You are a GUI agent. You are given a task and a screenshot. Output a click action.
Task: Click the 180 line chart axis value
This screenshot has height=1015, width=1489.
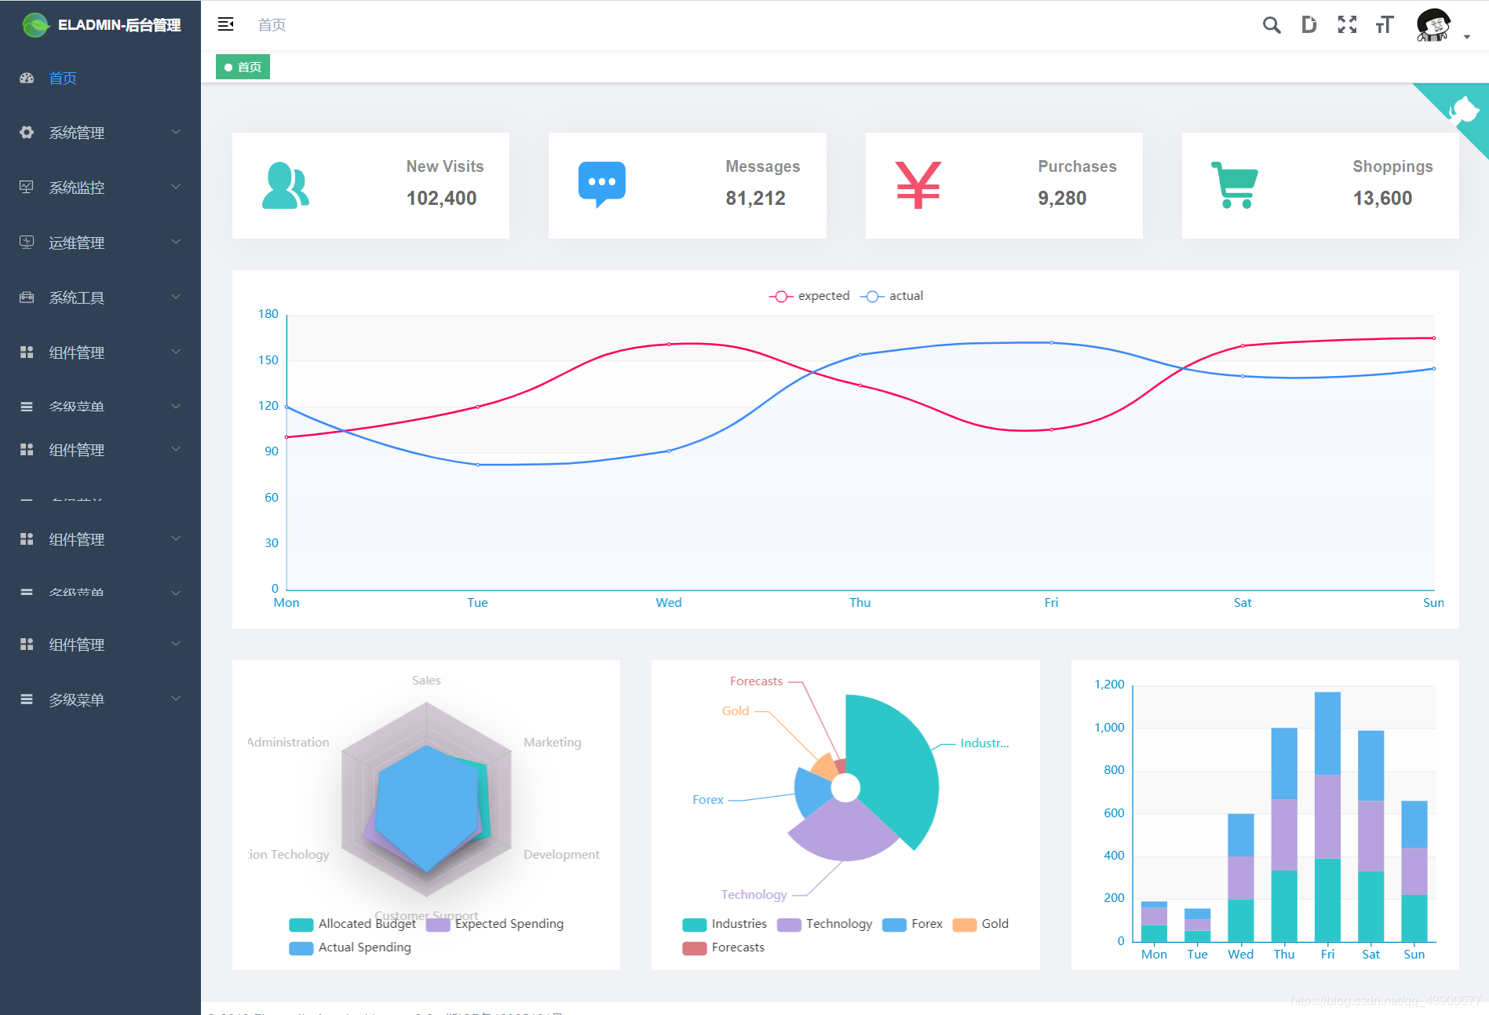point(268,314)
